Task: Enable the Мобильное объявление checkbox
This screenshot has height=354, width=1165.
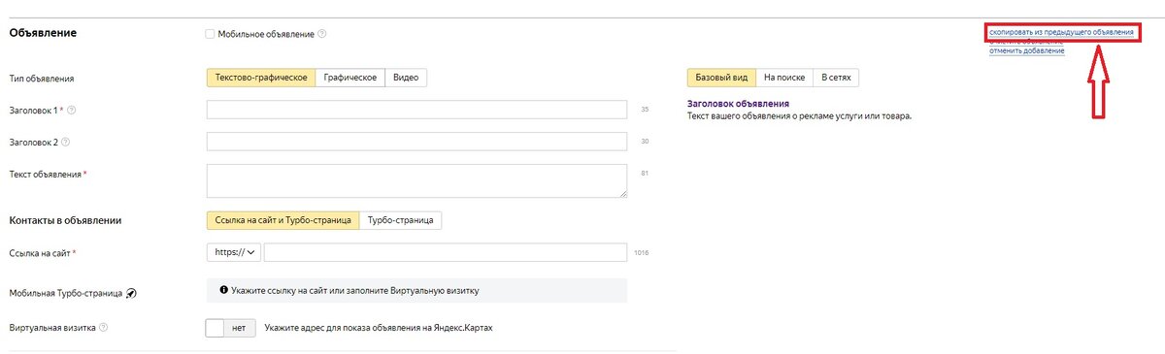Action: (x=210, y=34)
